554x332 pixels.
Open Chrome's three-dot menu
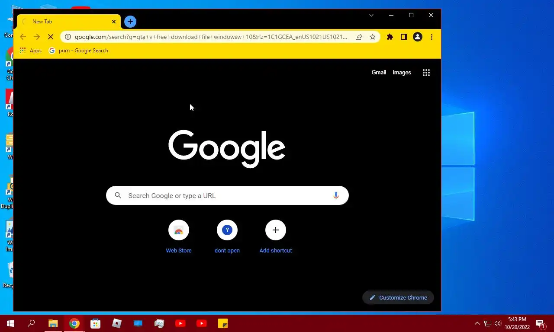point(432,37)
